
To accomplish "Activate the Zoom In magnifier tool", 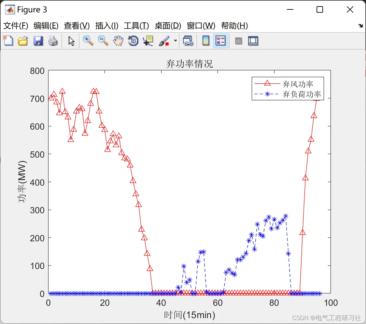I will [x=88, y=41].
